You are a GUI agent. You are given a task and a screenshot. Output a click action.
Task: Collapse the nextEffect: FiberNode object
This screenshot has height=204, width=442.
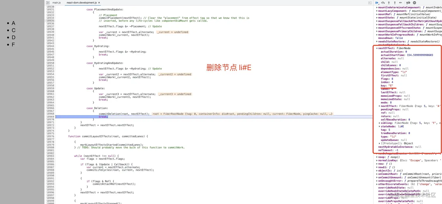pyautogui.click(x=377, y=48)
